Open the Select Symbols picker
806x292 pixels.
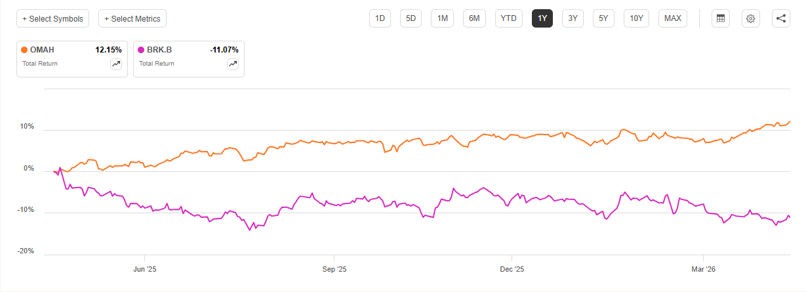[52, 19]
